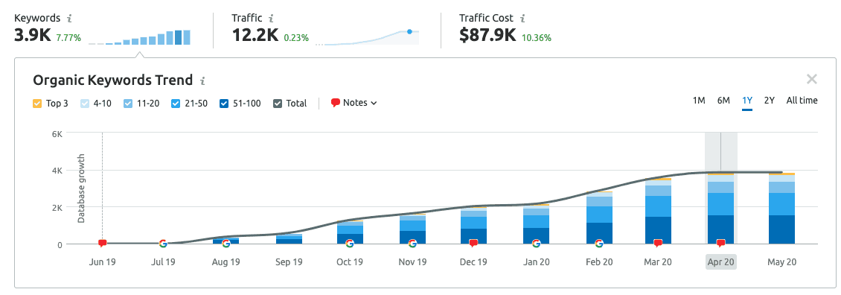Click info icon beside Organic Keywords Trend
841x295 pixels.
[x=202, y=81]
